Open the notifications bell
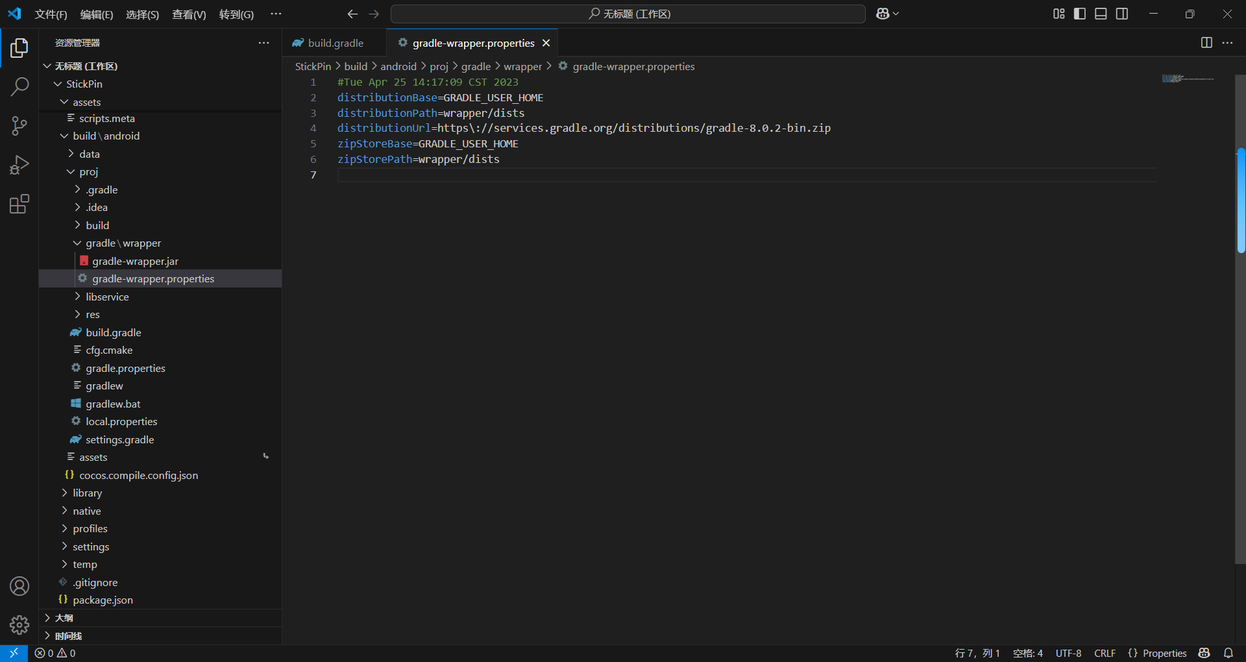Viewport: 1246px width, 662px height. tap(1228, 653)
